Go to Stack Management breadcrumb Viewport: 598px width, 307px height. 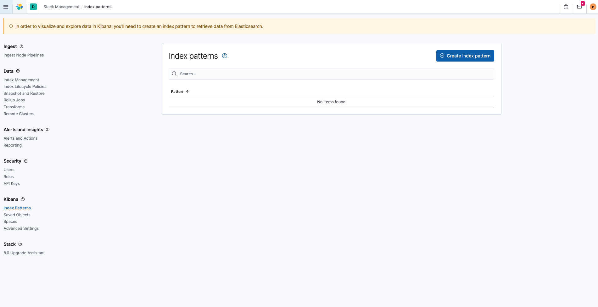(61, 7)
